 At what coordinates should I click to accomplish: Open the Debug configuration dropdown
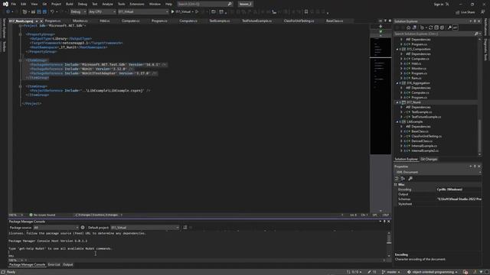point(78,12)
